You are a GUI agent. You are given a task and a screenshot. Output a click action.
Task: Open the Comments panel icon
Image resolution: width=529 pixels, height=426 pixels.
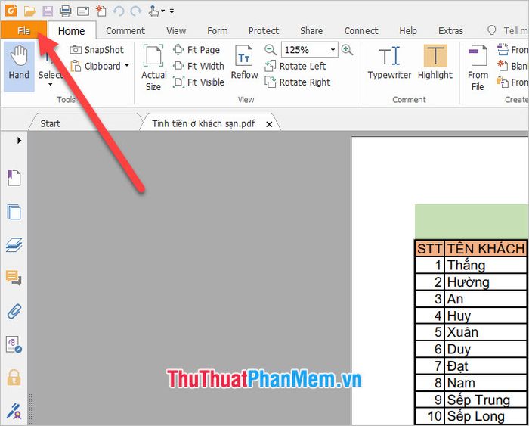14,278
